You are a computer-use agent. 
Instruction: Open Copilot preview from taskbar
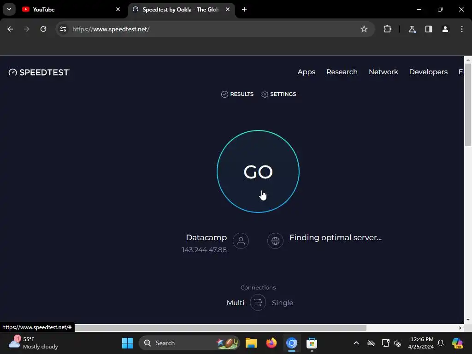tap(457, 343)
